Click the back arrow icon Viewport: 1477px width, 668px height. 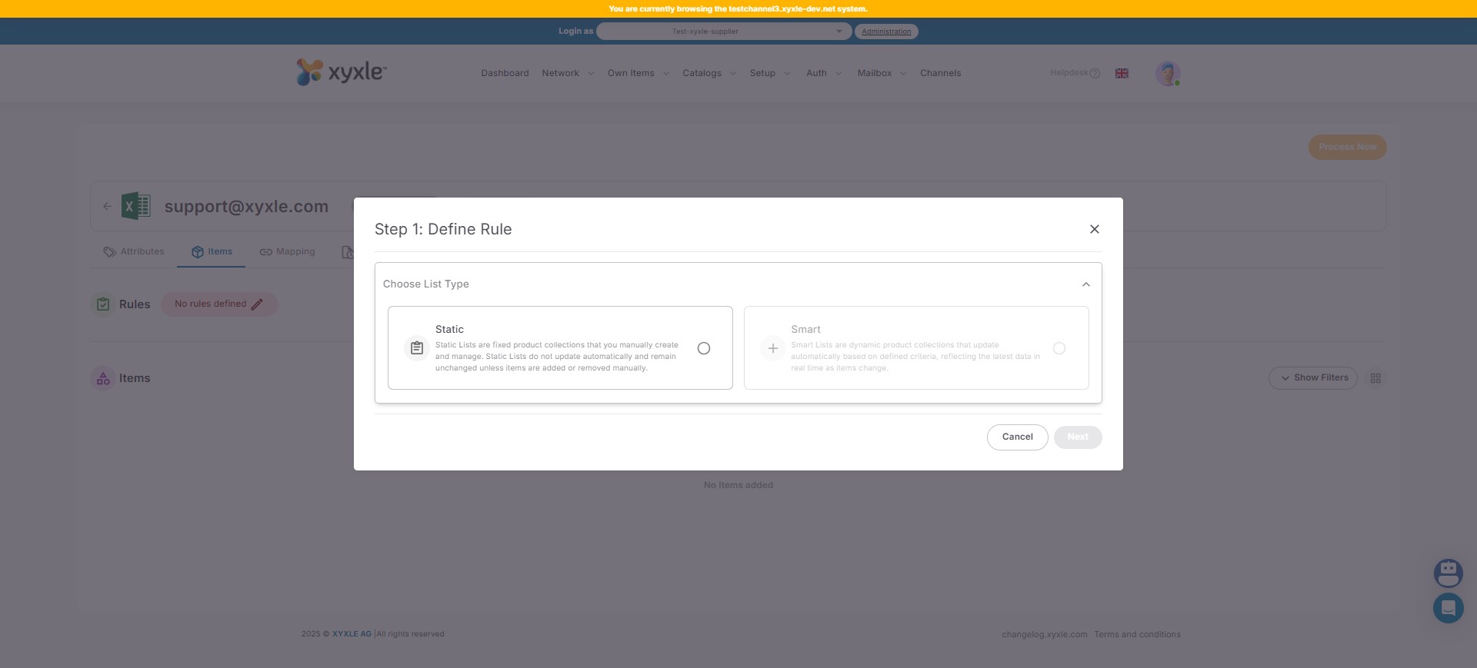point(107,206)
